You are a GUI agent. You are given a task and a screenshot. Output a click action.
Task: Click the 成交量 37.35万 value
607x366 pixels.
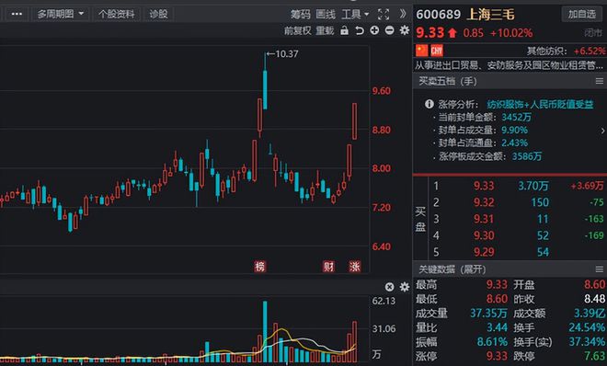[x=488, y=313]
